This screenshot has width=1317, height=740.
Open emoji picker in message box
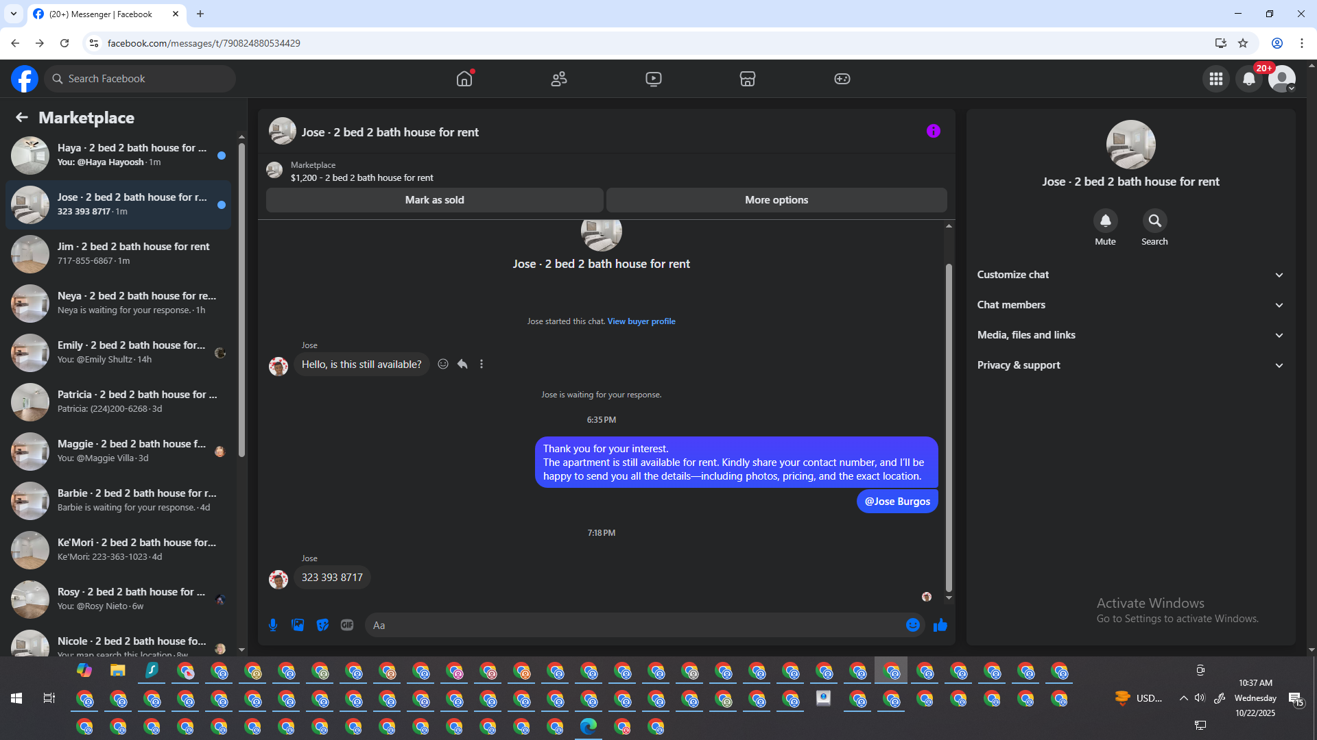[912, 625]
